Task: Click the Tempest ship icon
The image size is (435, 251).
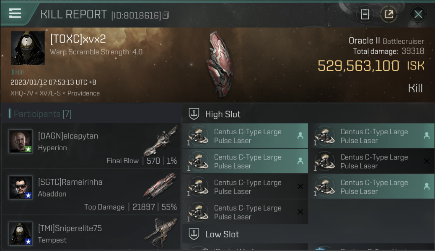Action: tap(161, 232)
